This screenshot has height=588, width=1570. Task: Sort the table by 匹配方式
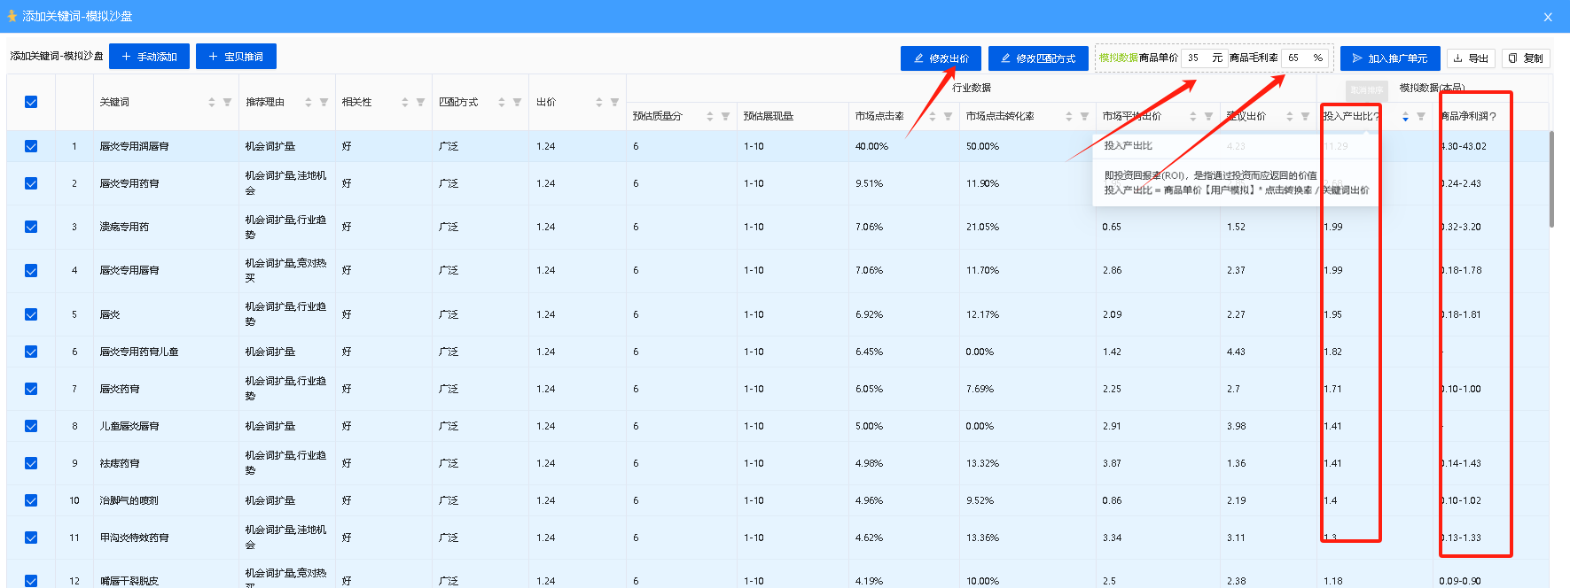[502, 103]
